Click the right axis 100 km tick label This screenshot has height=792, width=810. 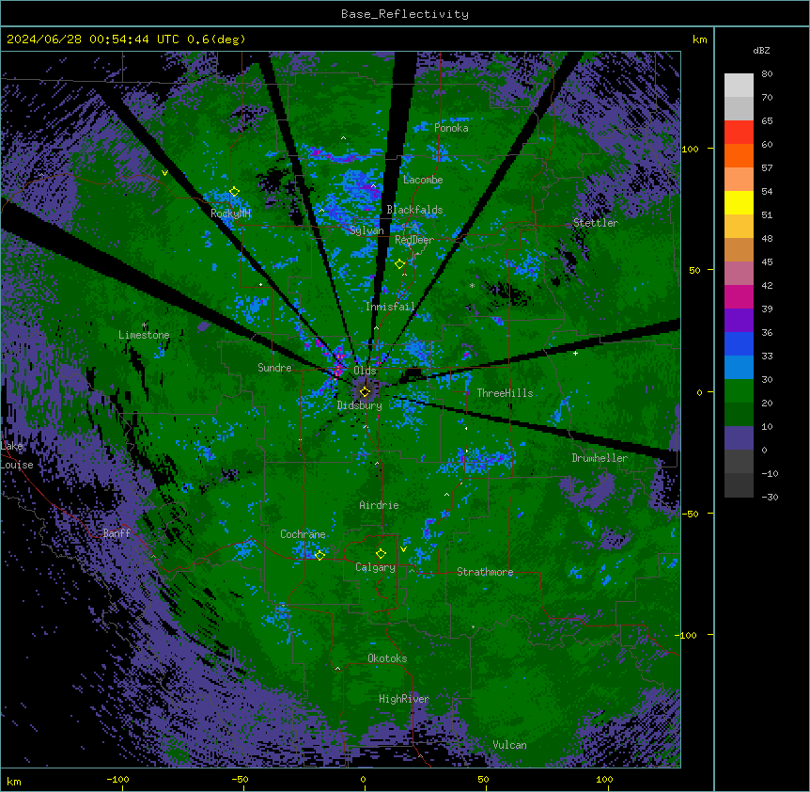point(690,149)
